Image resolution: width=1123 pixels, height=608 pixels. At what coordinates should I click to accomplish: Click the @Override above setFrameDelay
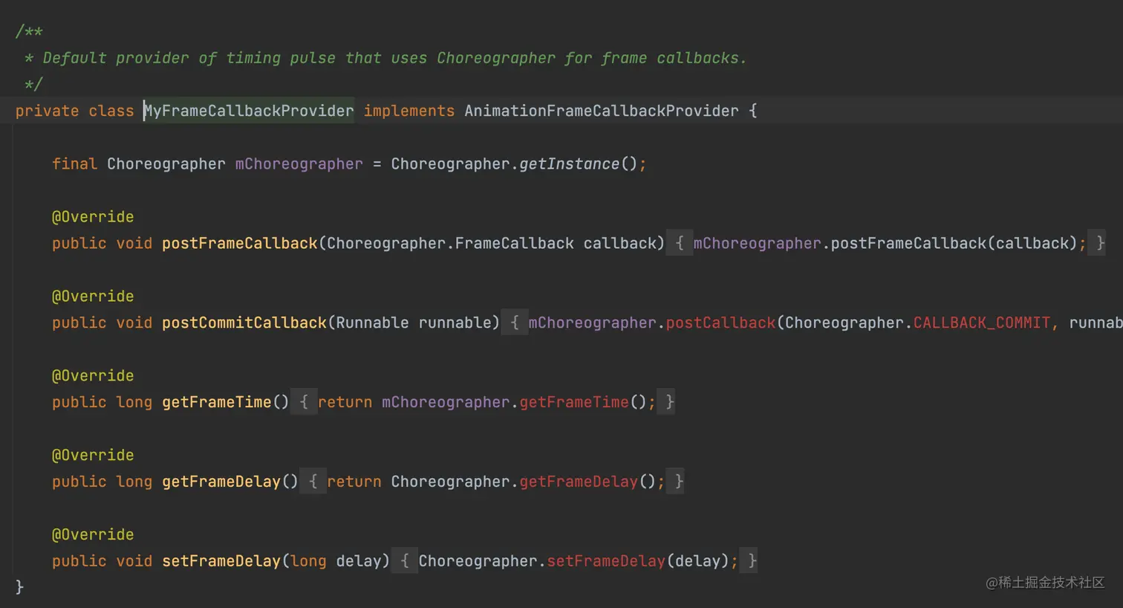click(93, 535)
